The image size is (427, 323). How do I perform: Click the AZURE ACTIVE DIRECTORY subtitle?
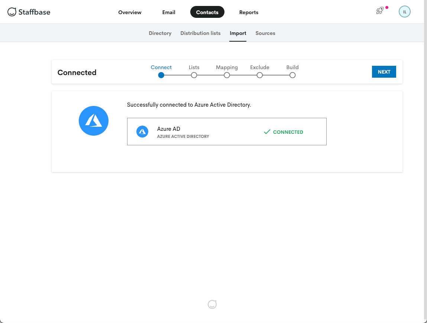[x=183, y=136]
